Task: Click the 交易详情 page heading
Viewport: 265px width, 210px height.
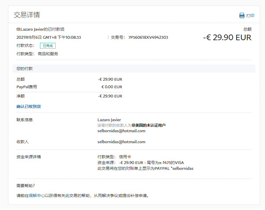Action: click(27, 15)
